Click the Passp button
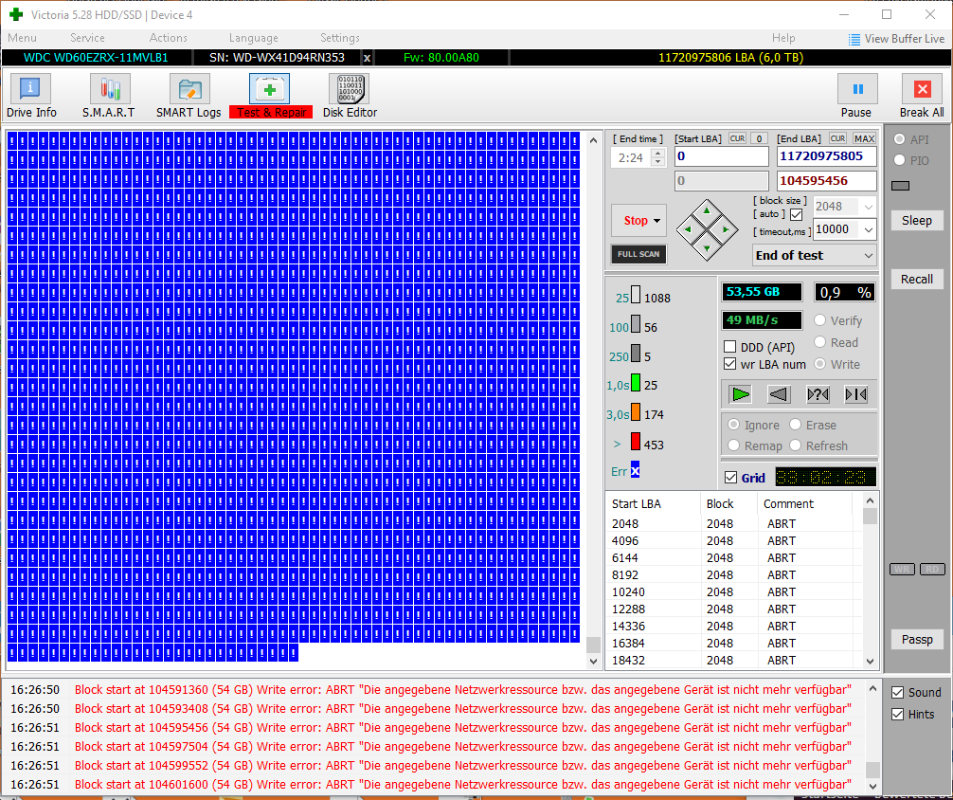Image resolution: width=953 pixels, height=800 pixels. click(x=917, y=640)
